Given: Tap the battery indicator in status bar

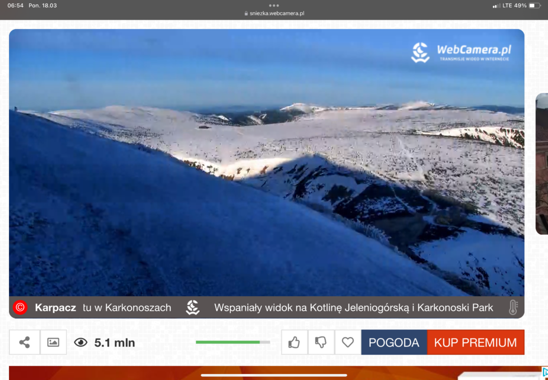Looking at the screenshot, I should [534, 6].
